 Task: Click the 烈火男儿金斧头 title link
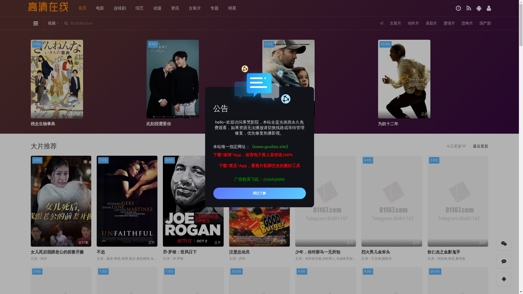(x=376, y=252)
